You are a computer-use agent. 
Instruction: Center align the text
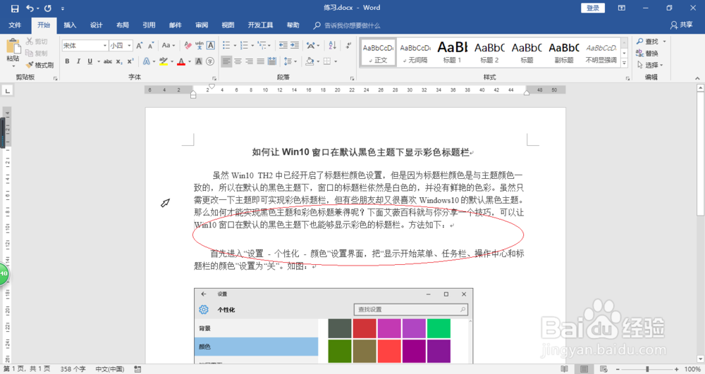[238, 61]
